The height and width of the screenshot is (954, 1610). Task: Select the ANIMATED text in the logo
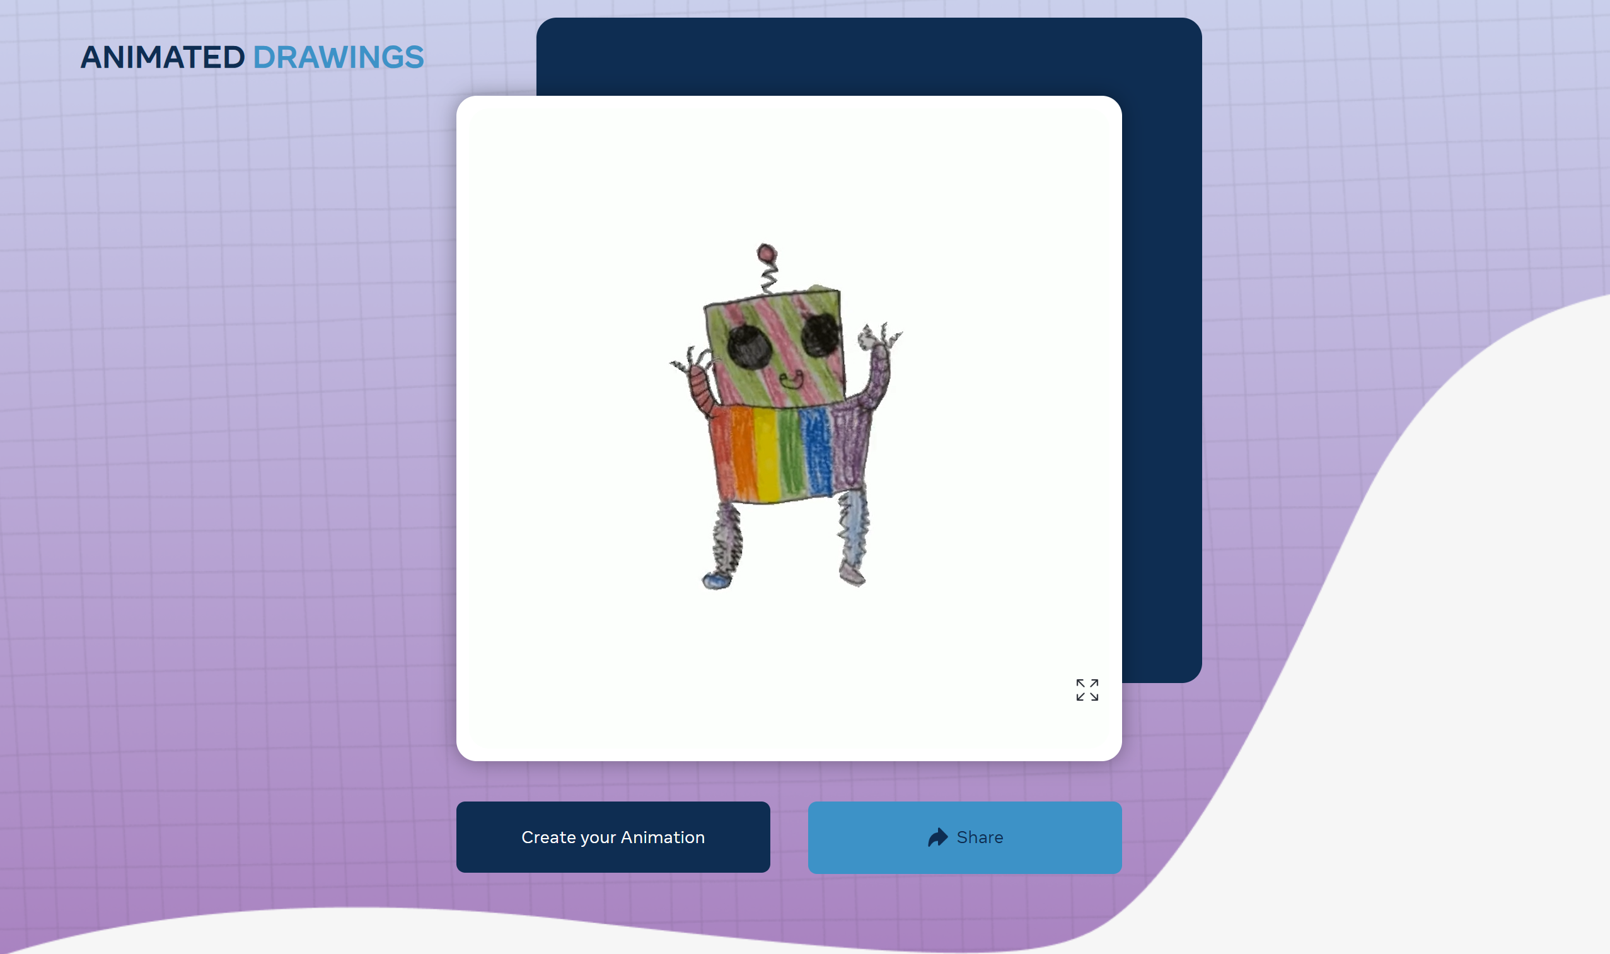click(163, 57)
